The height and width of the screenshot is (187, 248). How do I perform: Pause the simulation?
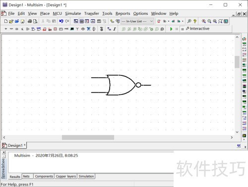pyautogui.click(x=177, y=29)
